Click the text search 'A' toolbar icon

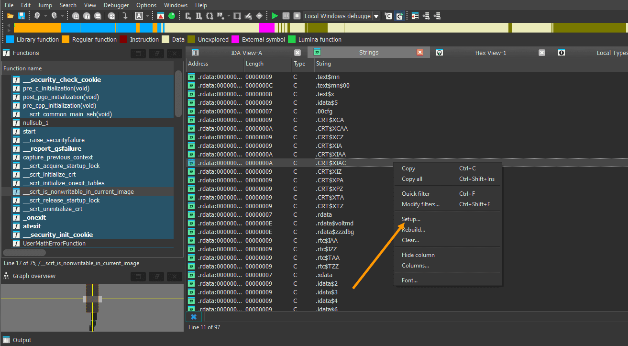pos(139,16)
